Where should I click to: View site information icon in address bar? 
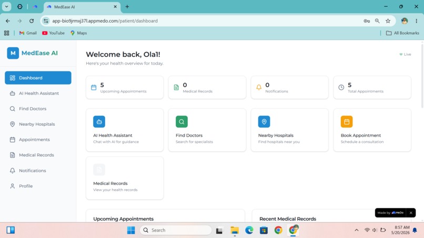[x=46, y=21]
